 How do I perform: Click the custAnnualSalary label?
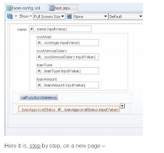[x=52, y=51]
